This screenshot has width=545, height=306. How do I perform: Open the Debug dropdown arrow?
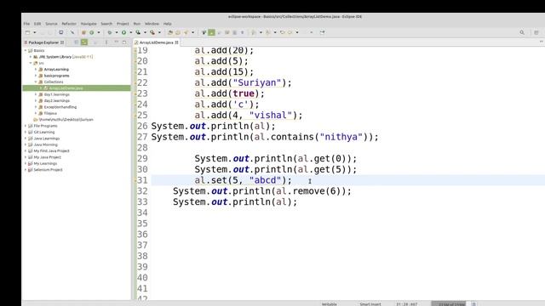tap(117, 32)
